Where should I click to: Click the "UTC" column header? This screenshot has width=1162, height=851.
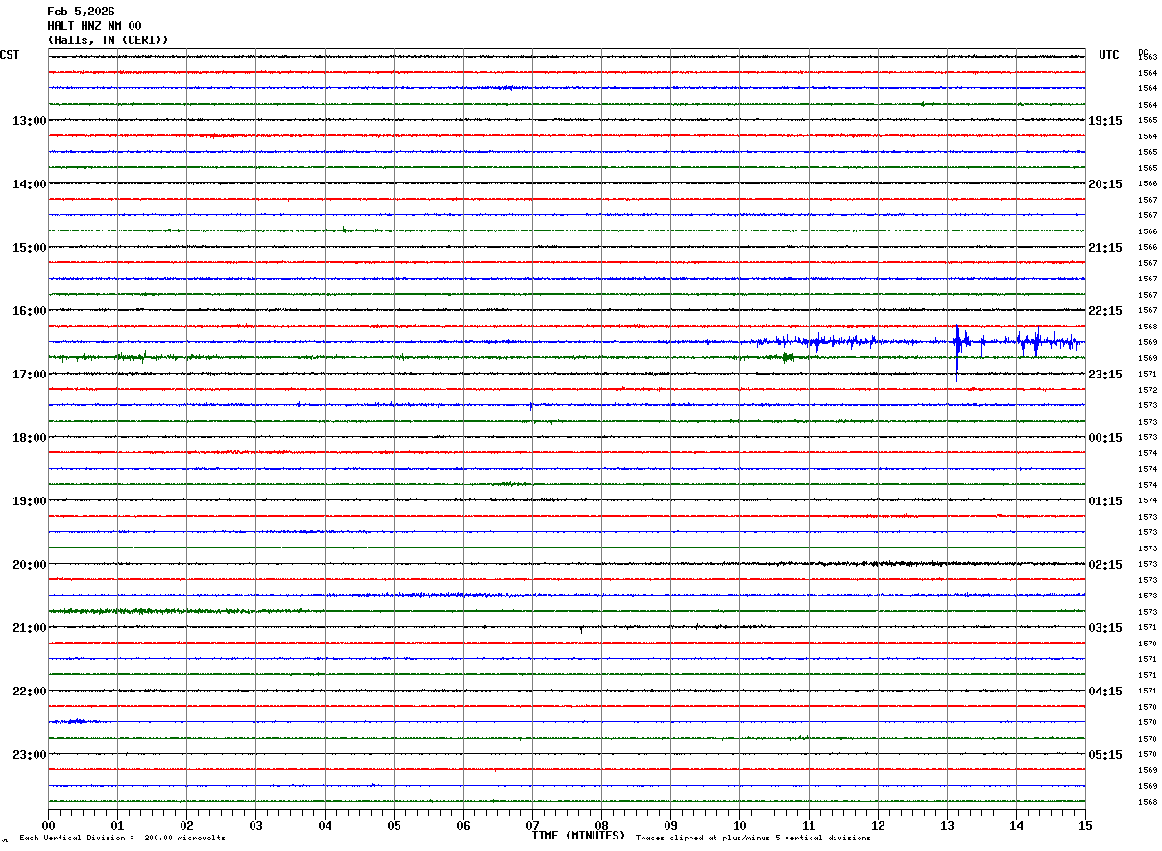1109,55
